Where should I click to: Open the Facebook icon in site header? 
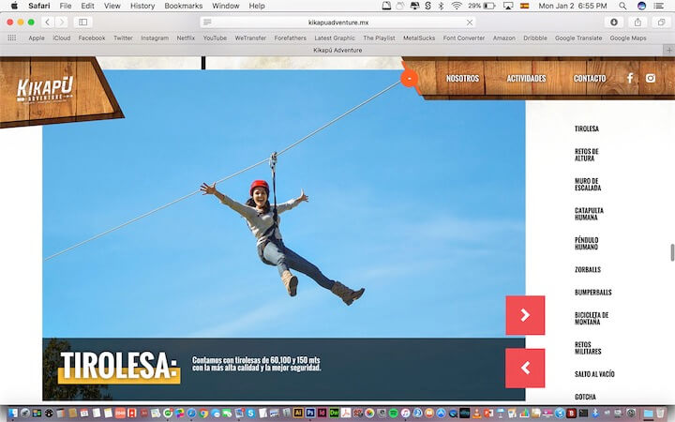(x=630, y=79)
